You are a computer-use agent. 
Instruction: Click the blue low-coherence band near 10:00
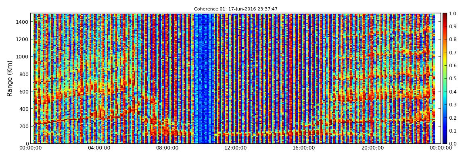pos(204,78)
